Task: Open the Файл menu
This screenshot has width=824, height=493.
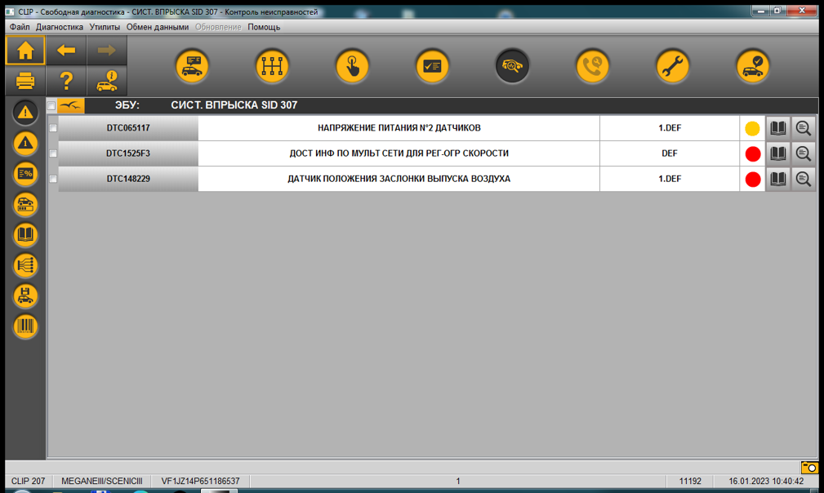Action: pyautogui.click(x=20, y=27)
